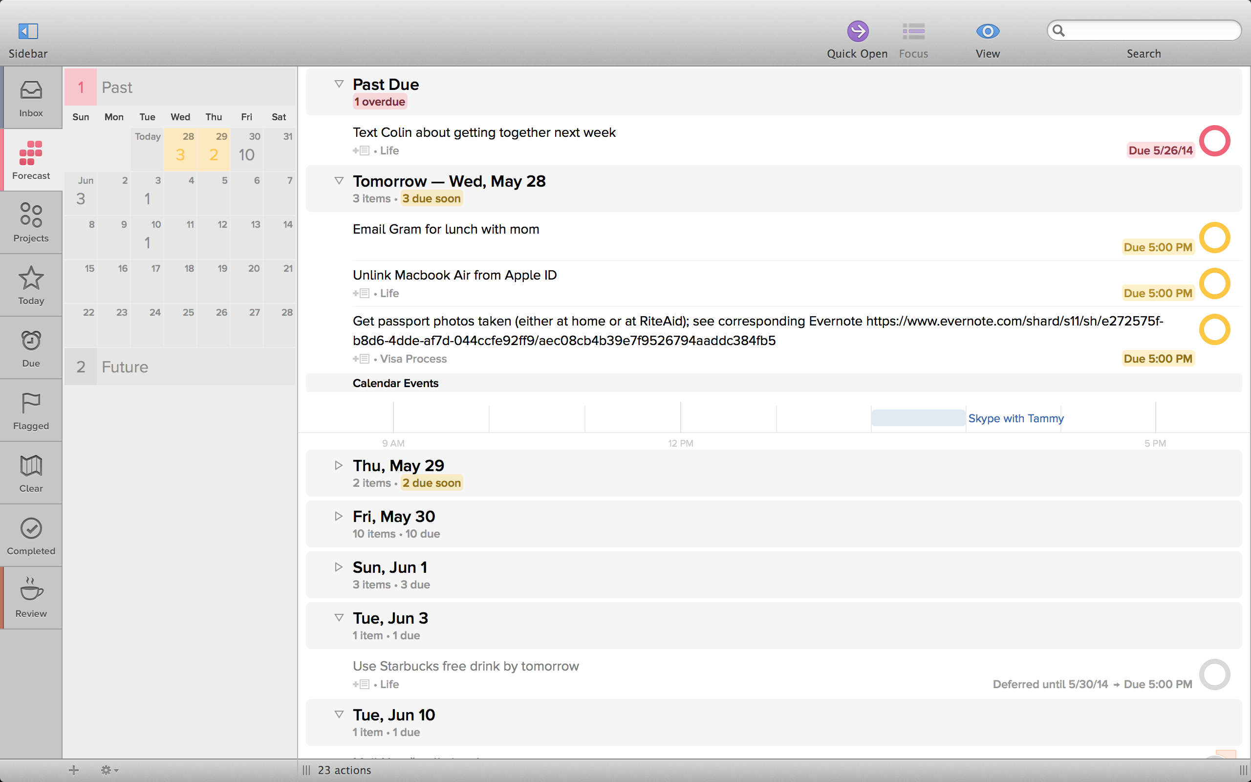
Task: Click the Skype with Tammy event block
Action: [918, 418]
